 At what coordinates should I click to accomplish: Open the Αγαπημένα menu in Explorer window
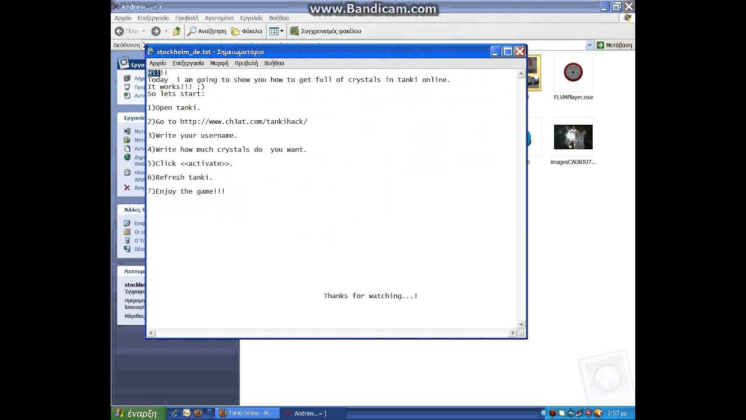point(219,18)
